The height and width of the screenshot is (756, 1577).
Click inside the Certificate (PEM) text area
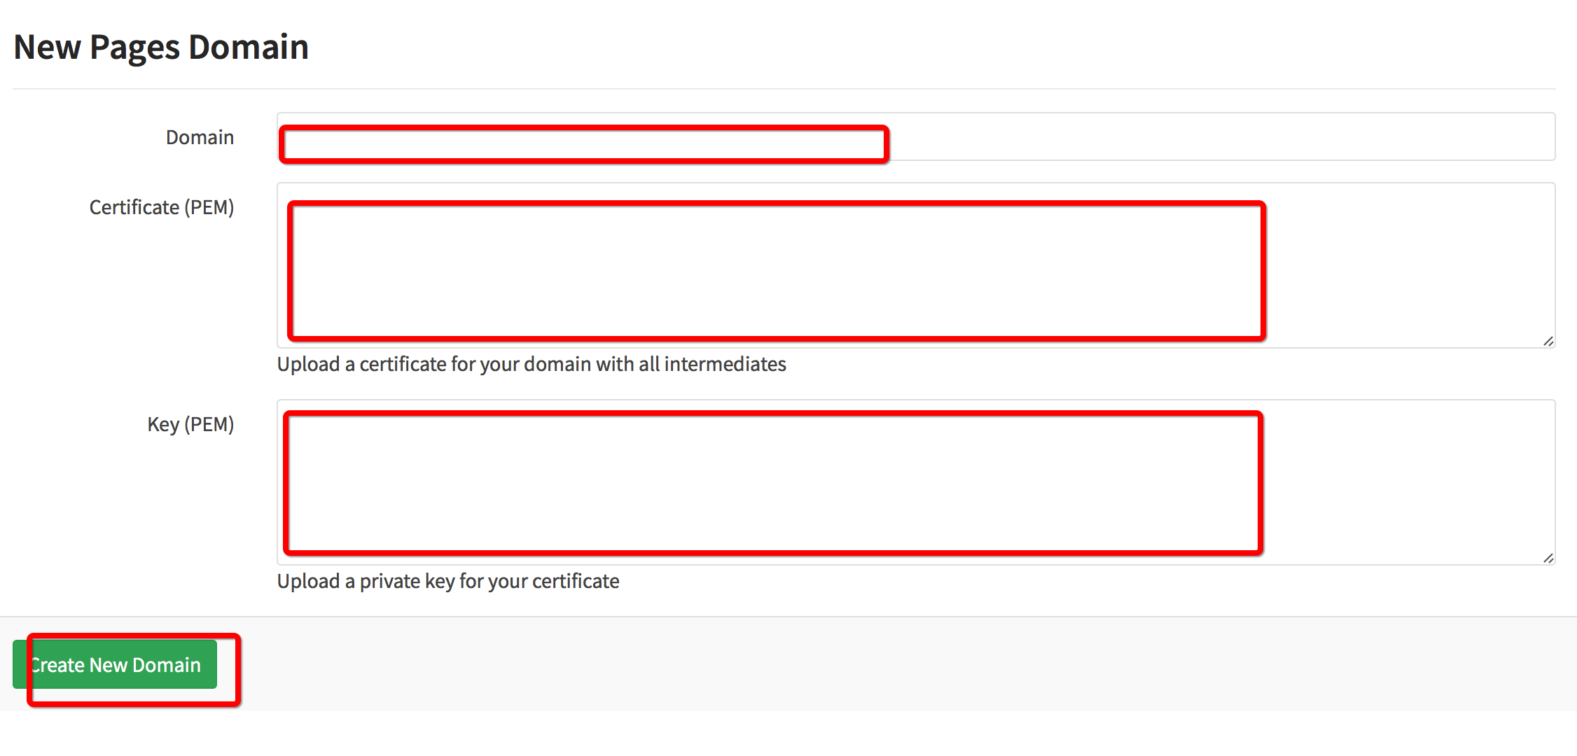[x=916, y=265]
